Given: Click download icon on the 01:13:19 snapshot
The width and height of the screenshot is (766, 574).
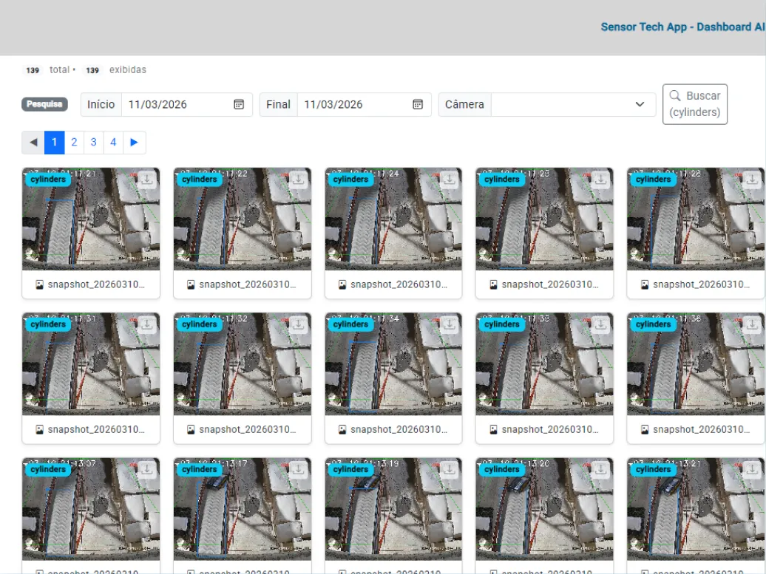Looking at the screenshot, I should [x=450, y=469].
